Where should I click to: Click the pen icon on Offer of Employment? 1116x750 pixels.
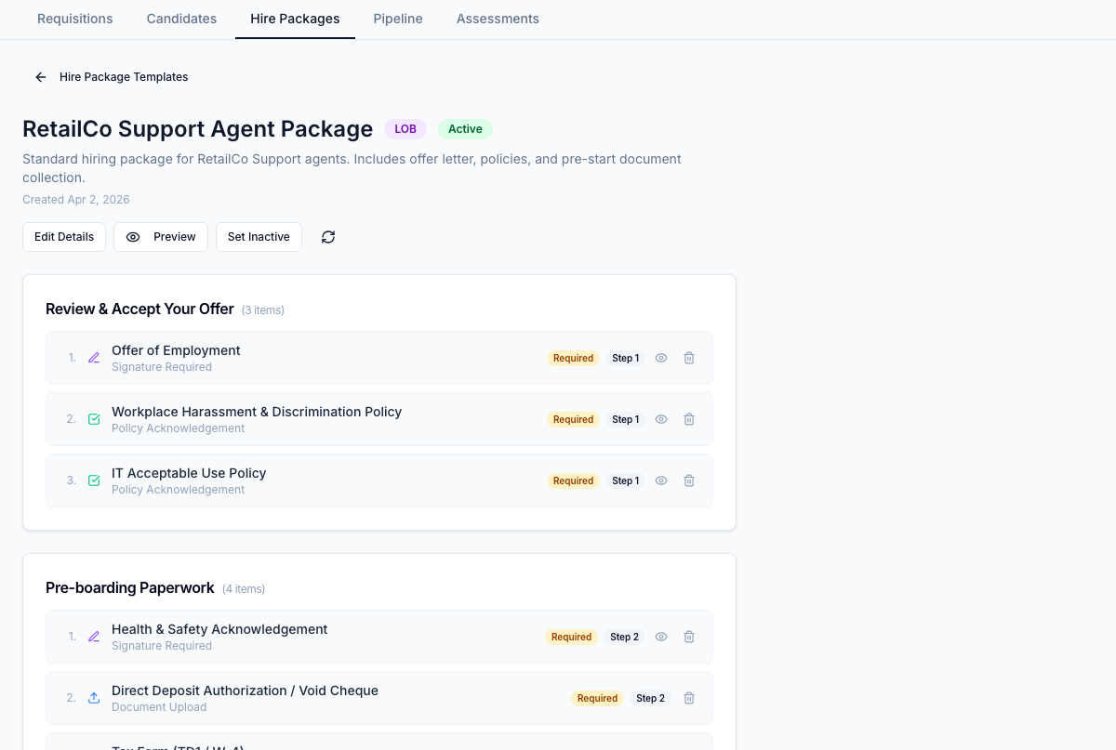point(94,358)
